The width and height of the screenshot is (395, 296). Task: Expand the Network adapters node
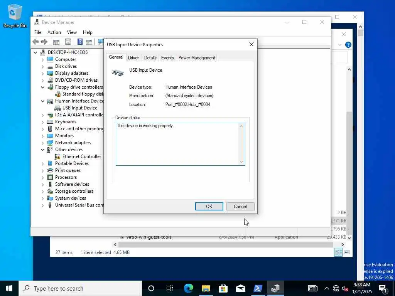click(x=43, y=143)
